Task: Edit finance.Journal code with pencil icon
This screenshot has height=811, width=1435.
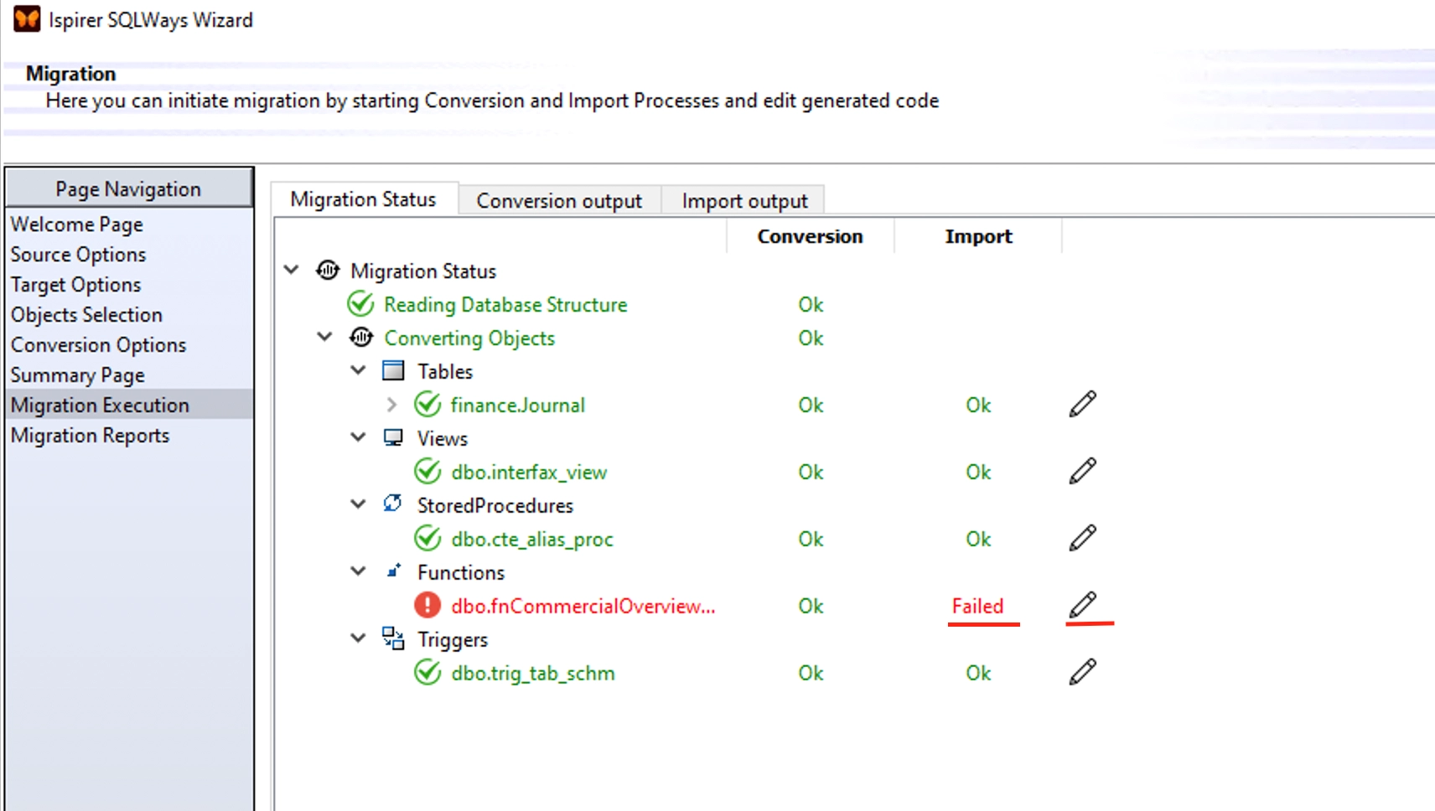Action: [x=1082, y=404]
